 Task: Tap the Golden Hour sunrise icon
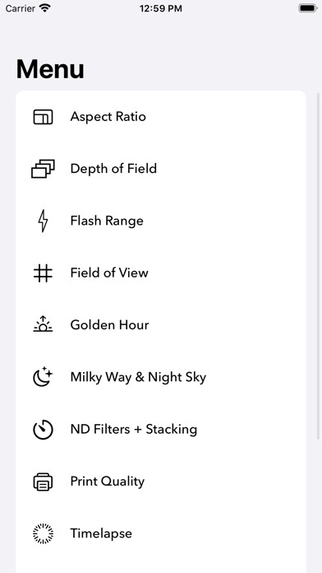[43, 324]
